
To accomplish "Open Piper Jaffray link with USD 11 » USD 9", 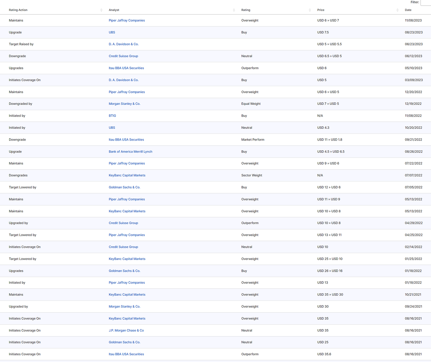I will click(127, 199).
